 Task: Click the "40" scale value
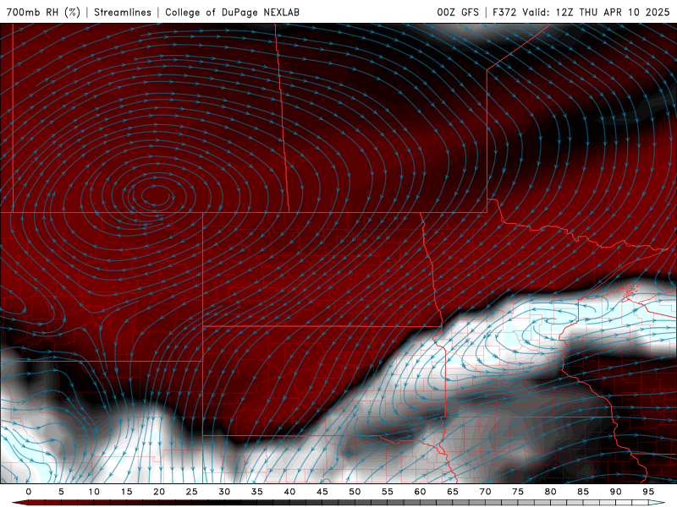tap(289, 492)
